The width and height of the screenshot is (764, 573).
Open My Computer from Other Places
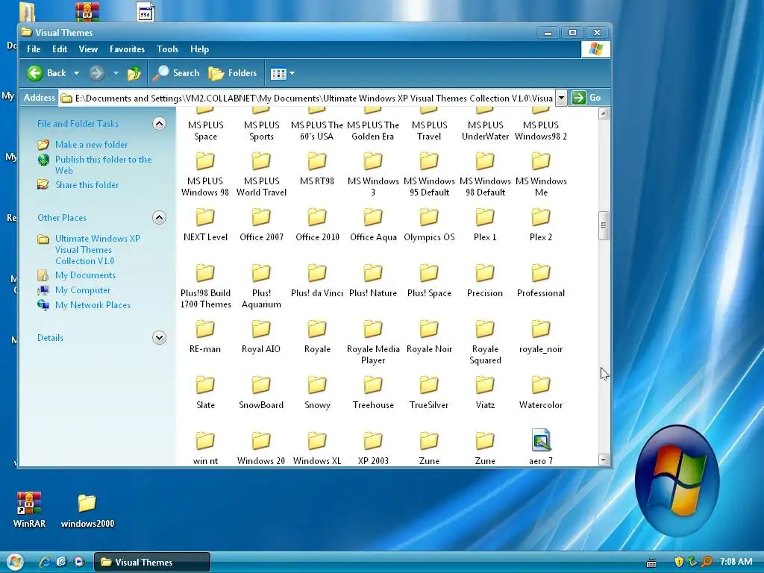(x=82, y=290)
